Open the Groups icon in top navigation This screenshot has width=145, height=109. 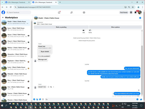click(84, 12)
